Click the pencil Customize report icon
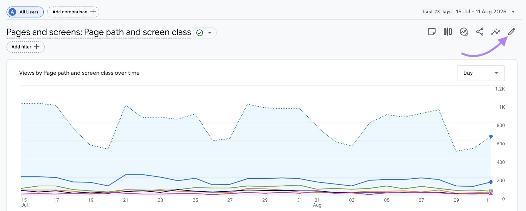The image size is (526, 211). click(x=511, y=32)
